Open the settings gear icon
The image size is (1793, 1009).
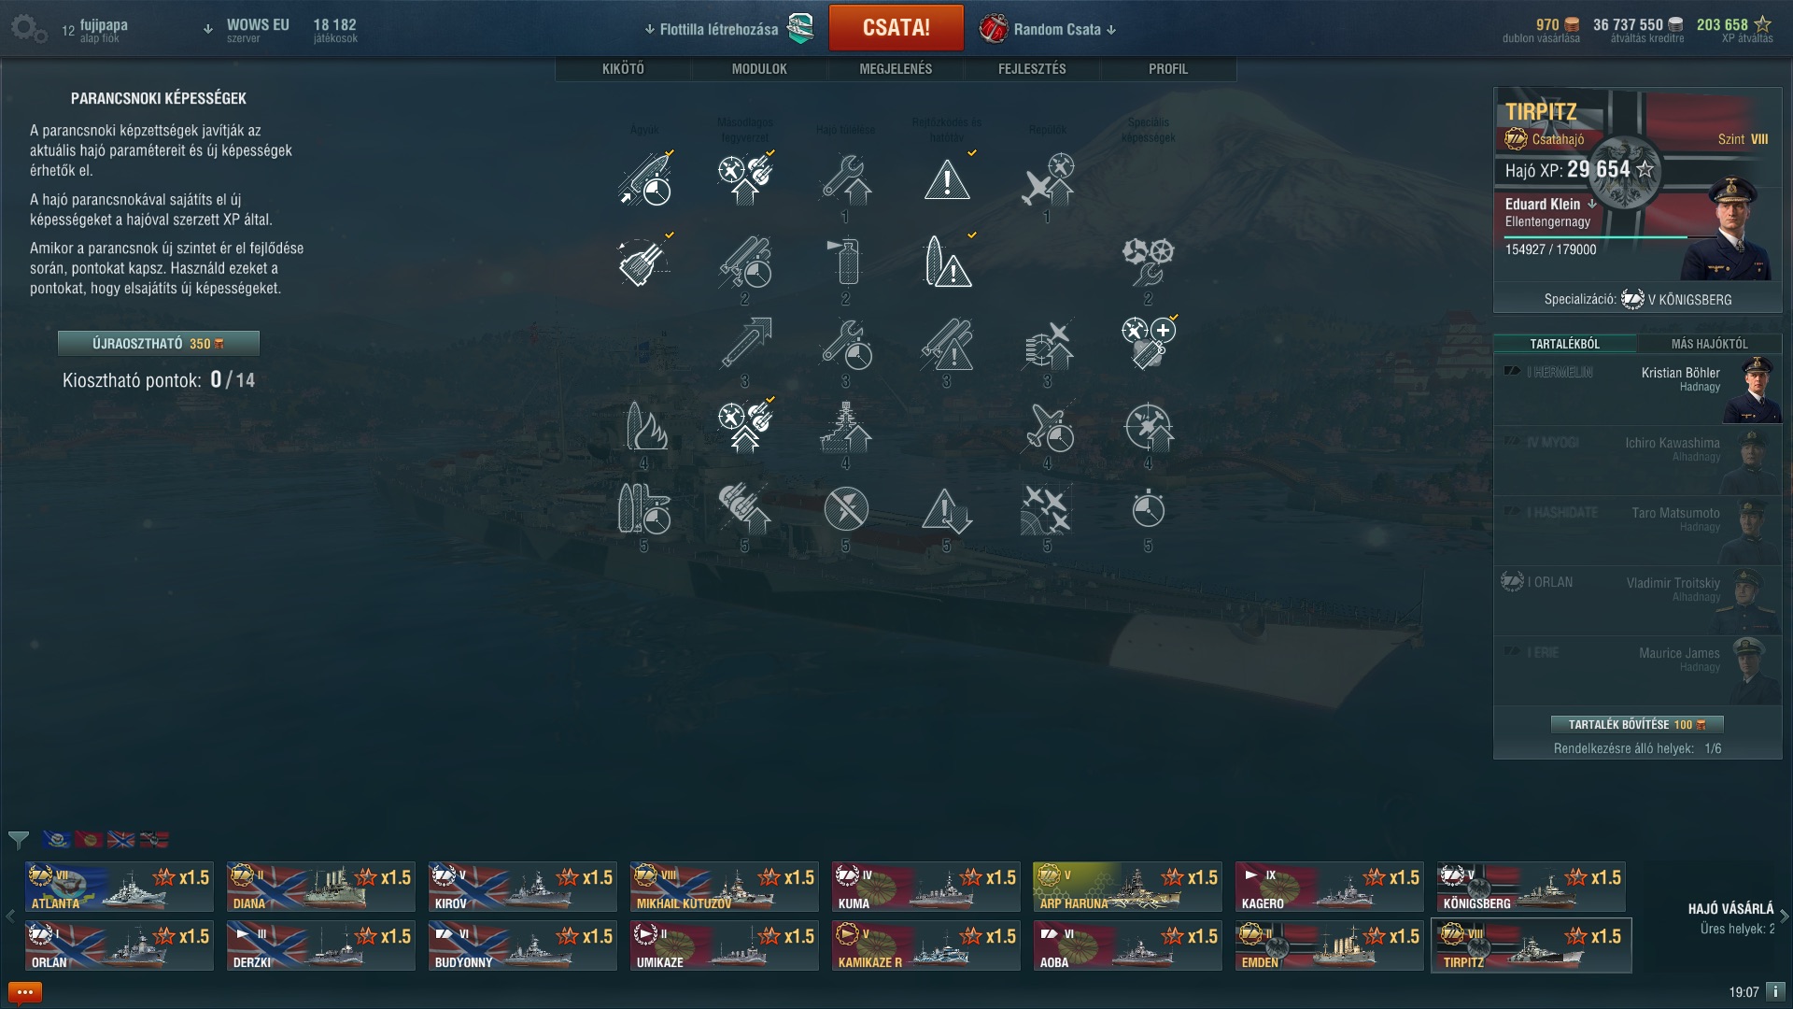tap(28, 29)
